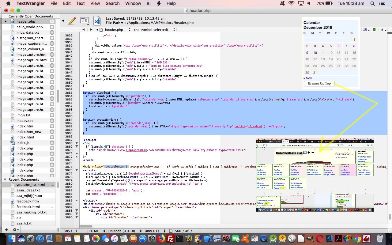Select date 10 in the December calendar

click(x=315, y=53)
